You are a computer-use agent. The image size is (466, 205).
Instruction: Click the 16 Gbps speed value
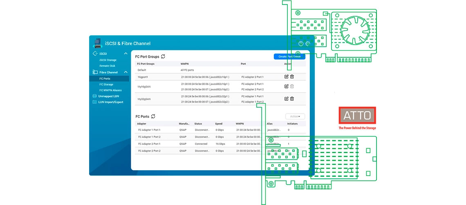[x=220, y=144]
